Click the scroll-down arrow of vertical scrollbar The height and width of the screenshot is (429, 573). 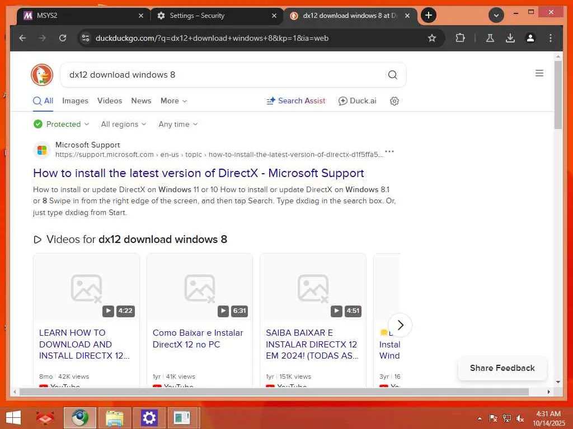point(558,382)
